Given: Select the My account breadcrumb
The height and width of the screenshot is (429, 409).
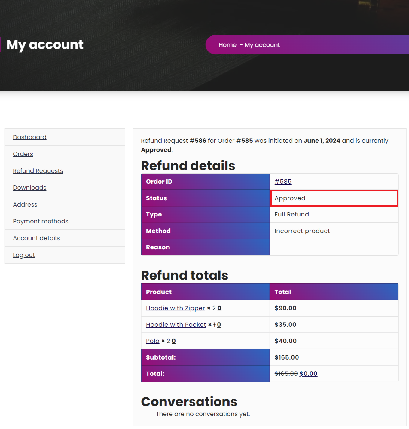Looking at the screenshot, I should 262,44.
